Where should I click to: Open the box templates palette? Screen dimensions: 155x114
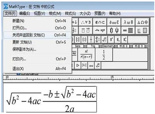142,30
